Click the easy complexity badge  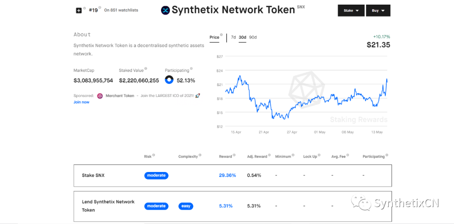point(186,206)
